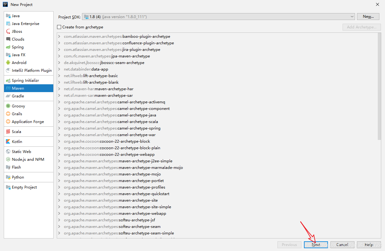Select camel-archetype-war row
Screen dimensions: 385x251
pos(217,135)
